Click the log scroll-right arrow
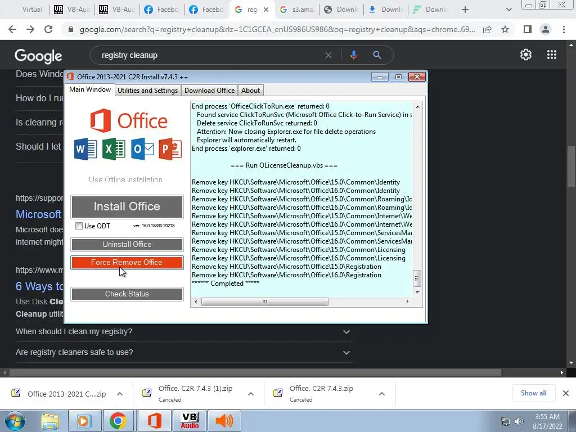 point(407,301)
